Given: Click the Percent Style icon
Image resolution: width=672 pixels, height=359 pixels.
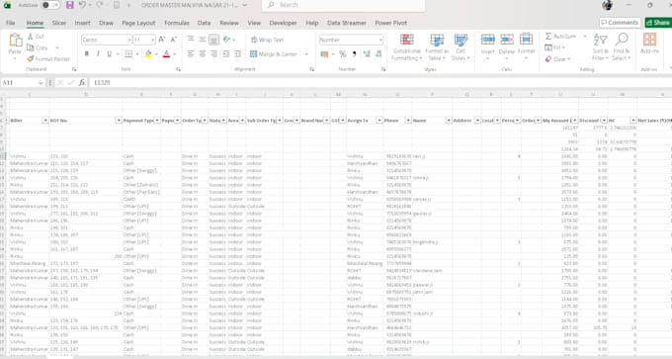Looking at the screenshot, I should (x=343, y=54).
